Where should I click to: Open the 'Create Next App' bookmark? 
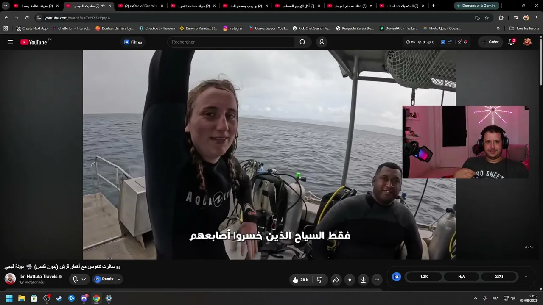coord(32,28)
